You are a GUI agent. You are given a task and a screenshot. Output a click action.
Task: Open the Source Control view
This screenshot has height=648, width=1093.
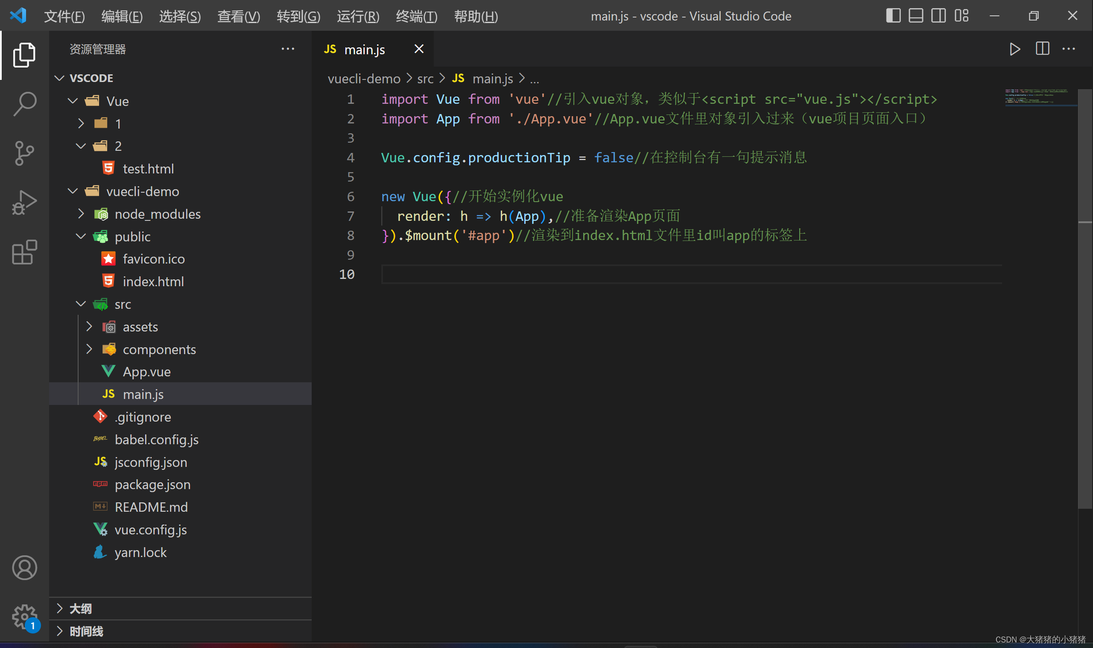[24, 153]
